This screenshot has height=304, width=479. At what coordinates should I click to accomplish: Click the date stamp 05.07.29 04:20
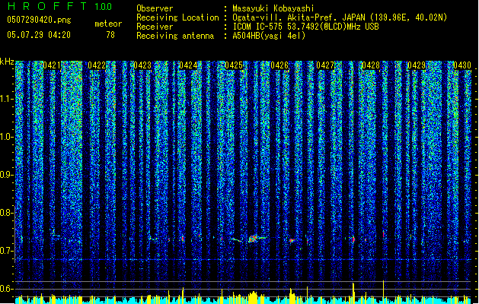(x=39, y=35)
